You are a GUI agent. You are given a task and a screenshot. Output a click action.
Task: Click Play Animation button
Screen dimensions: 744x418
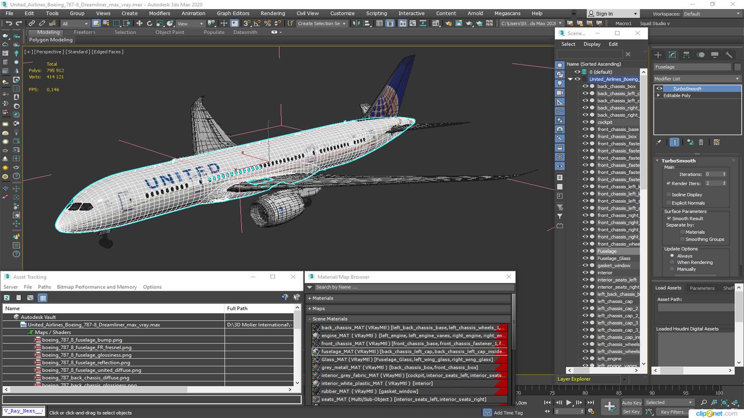pos(568,403)
